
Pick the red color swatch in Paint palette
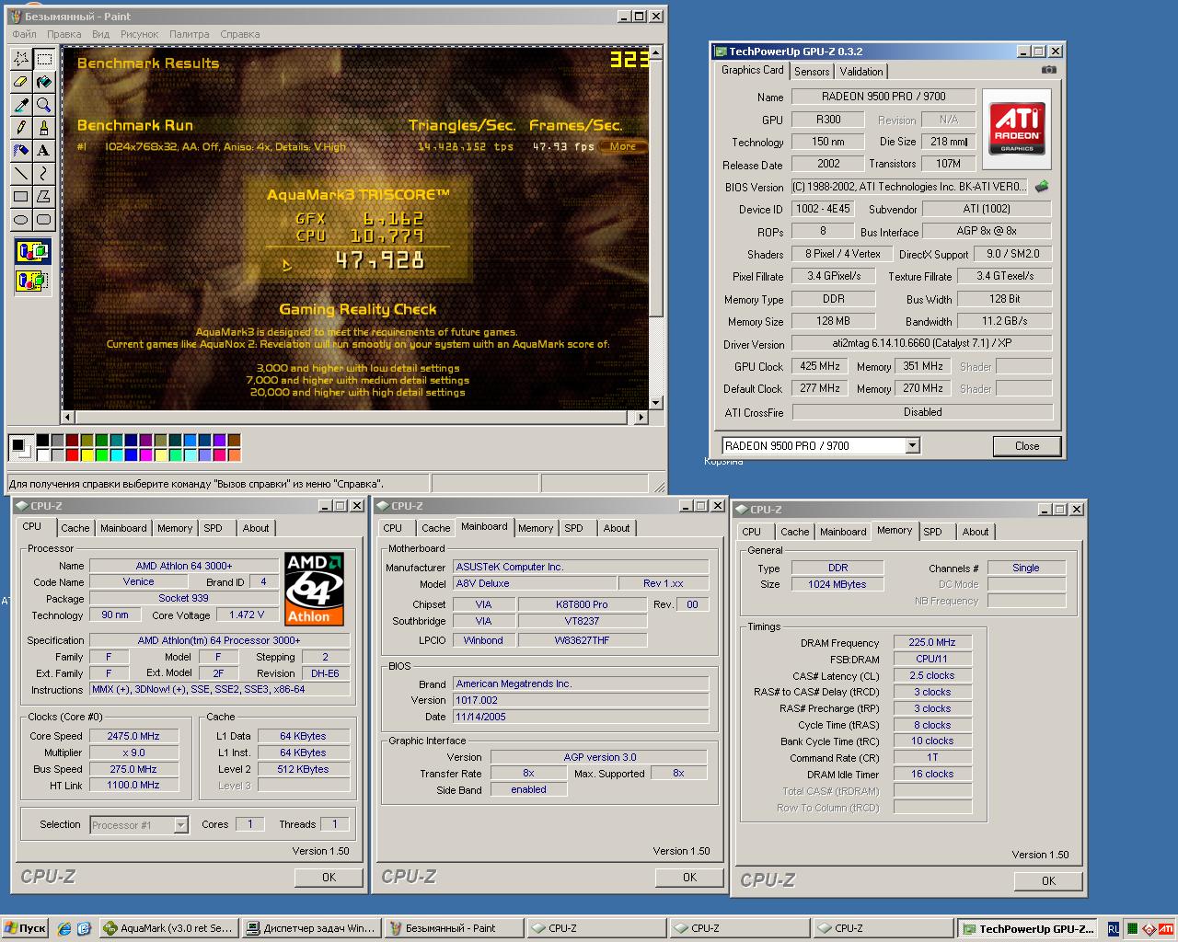pos(72,454)
